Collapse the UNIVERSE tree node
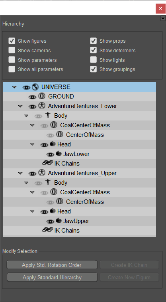The image size is (166, 302). coord(14,87)
